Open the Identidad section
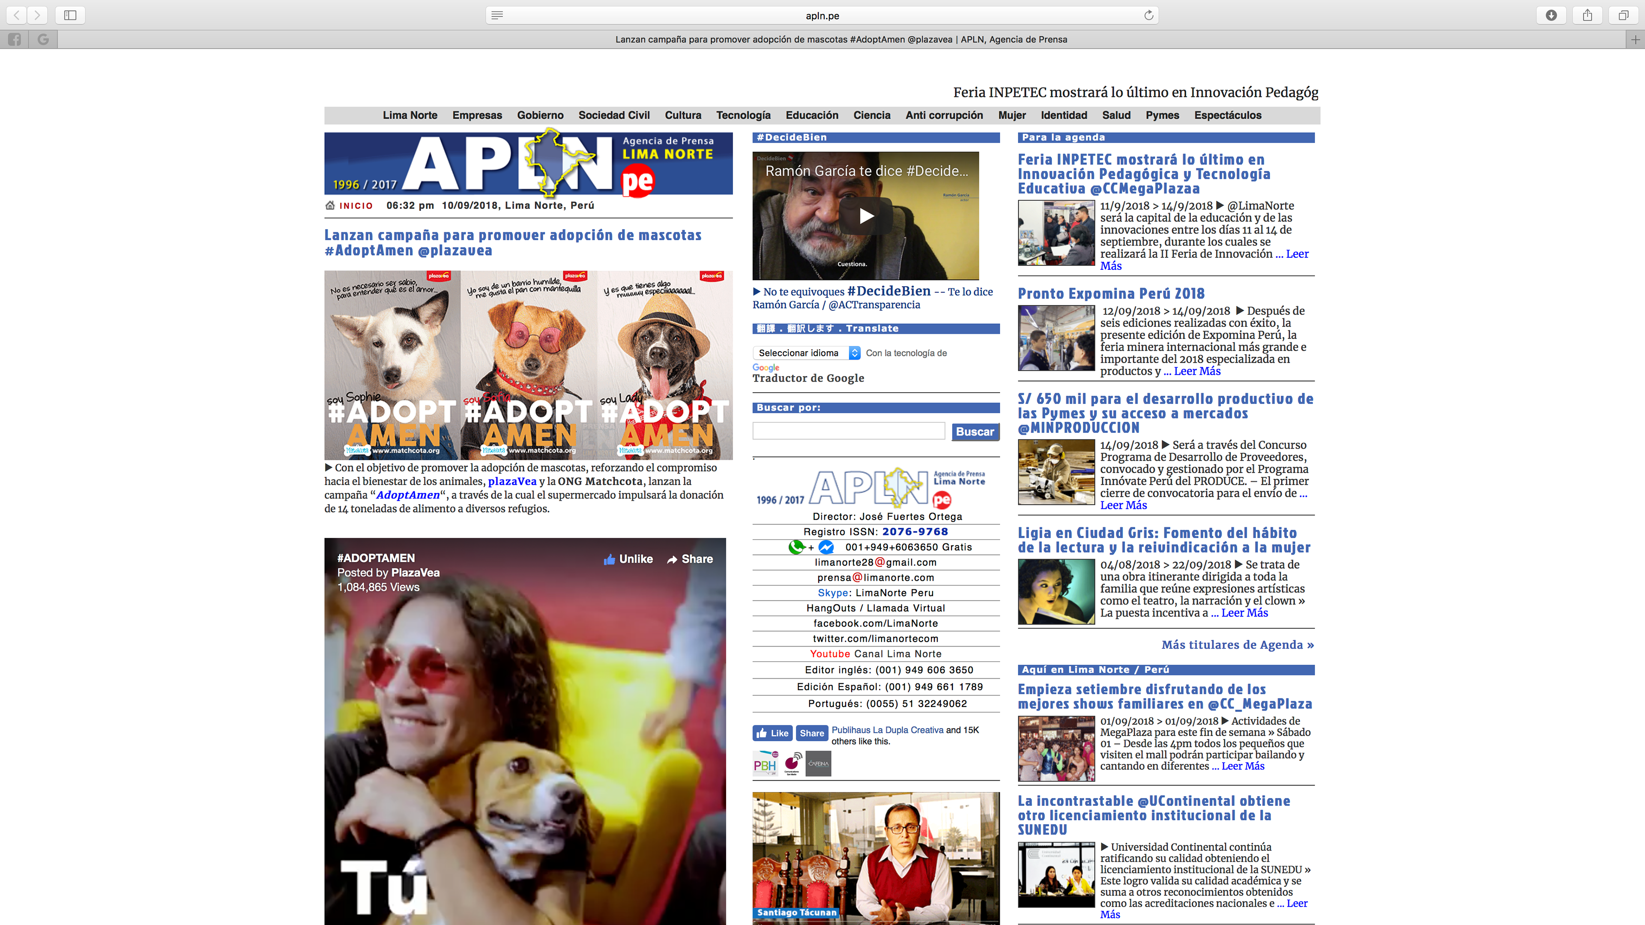The image size is (1645, 925). pos(1064,115)
